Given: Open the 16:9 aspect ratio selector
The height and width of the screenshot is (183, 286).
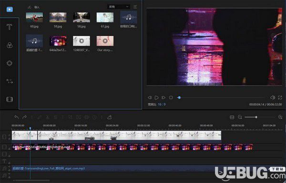Looking at the screenshot, I should [162, 104].
